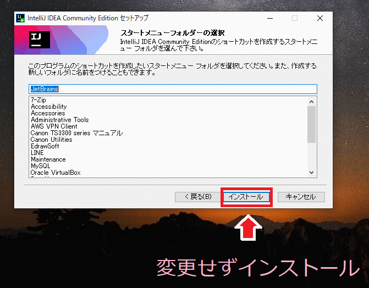Click the IntelliJ IDEA title bar icon

[x=20, y=18]
